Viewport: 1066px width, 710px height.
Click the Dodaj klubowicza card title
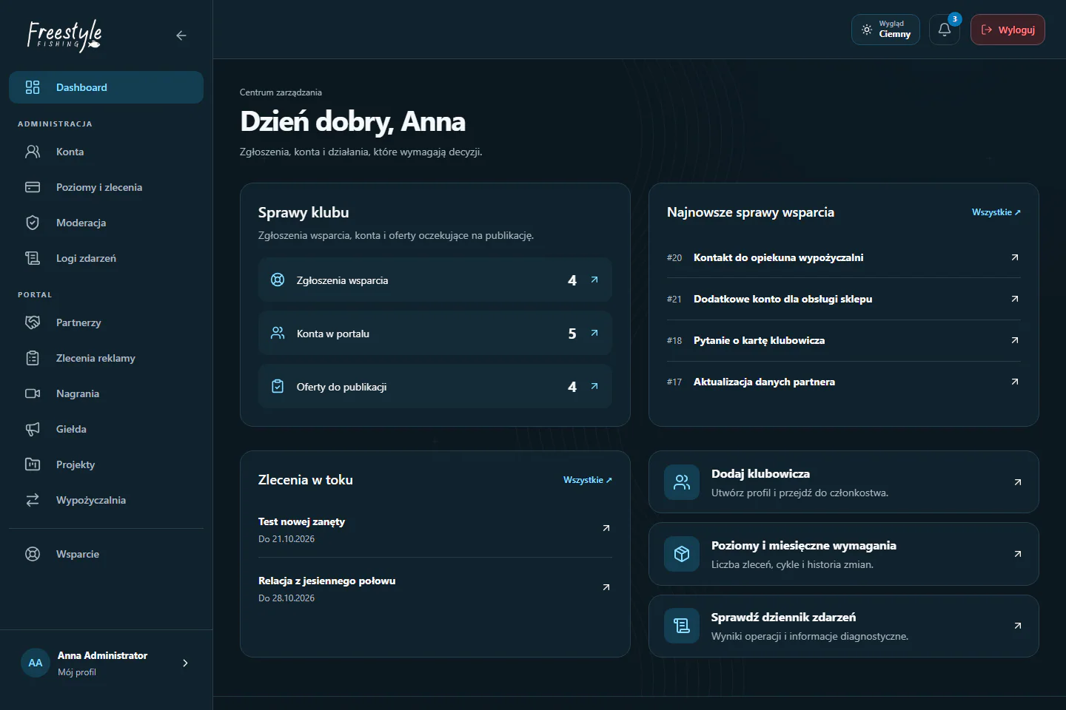coord(760,473)
